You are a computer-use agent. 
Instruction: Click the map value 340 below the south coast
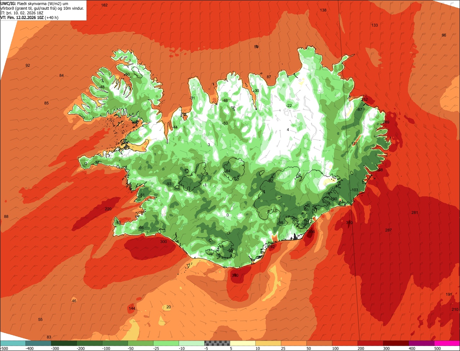pos(235,275)
